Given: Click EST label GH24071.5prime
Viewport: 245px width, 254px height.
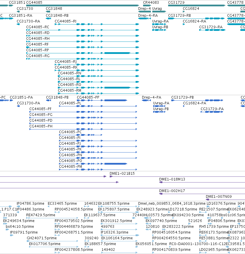Looking at the screenshot, I should click(42, 238).
